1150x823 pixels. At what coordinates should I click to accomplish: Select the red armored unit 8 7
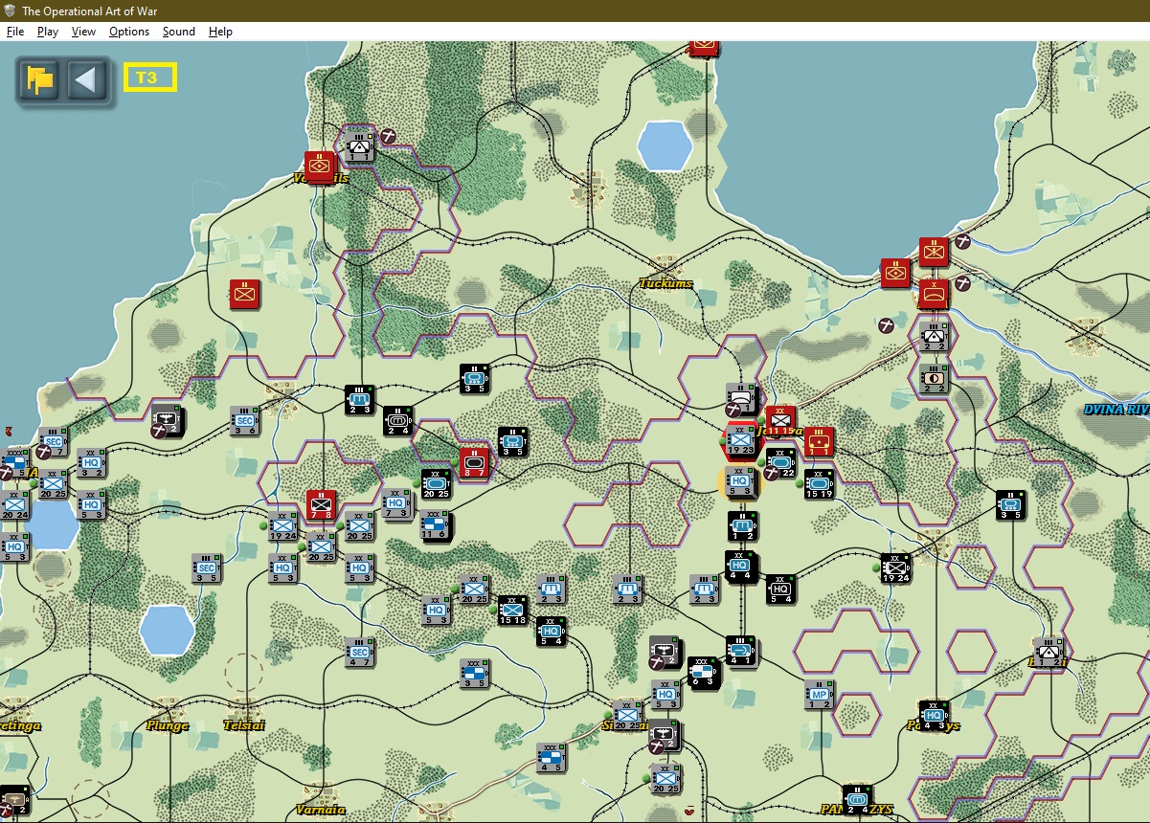[x=474, y=462]
